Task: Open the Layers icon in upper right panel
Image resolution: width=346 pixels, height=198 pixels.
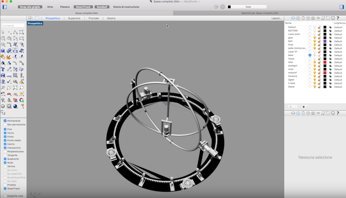Action: [x=293, y=18]
